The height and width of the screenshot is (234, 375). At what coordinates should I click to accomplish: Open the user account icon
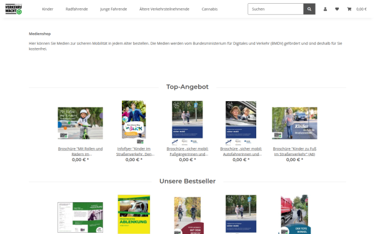(325, 9)
